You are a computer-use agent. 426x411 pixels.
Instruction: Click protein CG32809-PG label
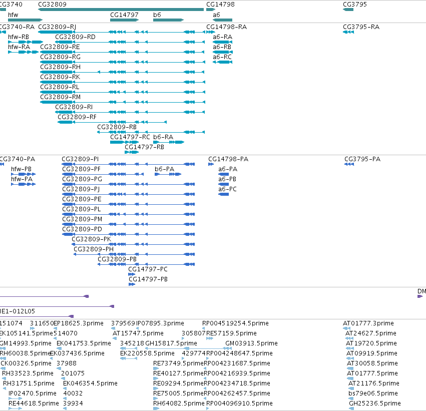pyautogui.click(x=82, y=179)
